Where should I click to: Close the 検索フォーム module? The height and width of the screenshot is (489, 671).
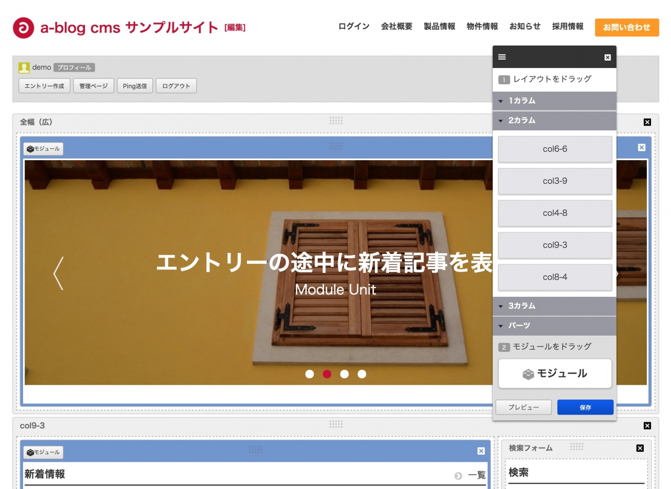click(640, 448)
